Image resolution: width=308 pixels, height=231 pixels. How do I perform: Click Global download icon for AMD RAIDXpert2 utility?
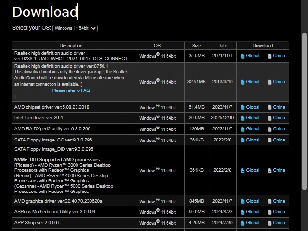pos(243,129)
